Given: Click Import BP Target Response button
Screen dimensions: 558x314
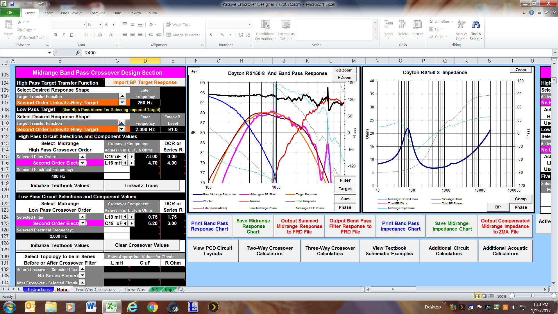Looking at the screenshot, I should 145,82.
